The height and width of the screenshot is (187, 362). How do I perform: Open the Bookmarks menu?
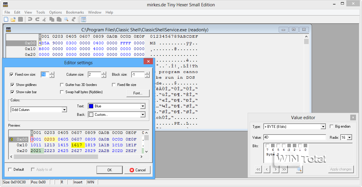[x=75, y=12]
